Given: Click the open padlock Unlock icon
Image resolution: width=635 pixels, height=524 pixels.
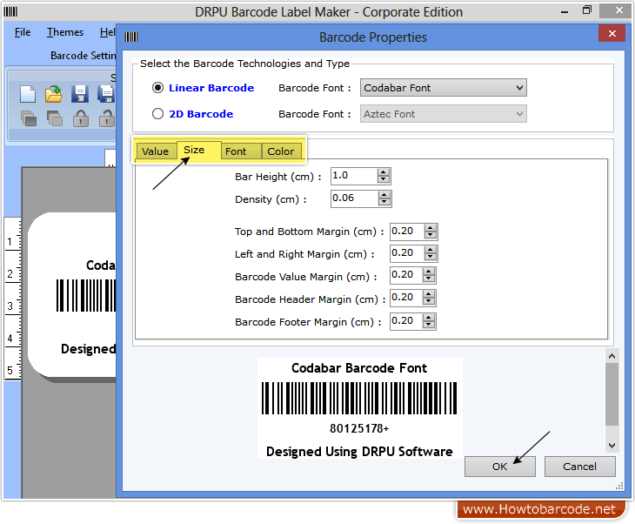Looking at the screenshot, I should 107,118.
